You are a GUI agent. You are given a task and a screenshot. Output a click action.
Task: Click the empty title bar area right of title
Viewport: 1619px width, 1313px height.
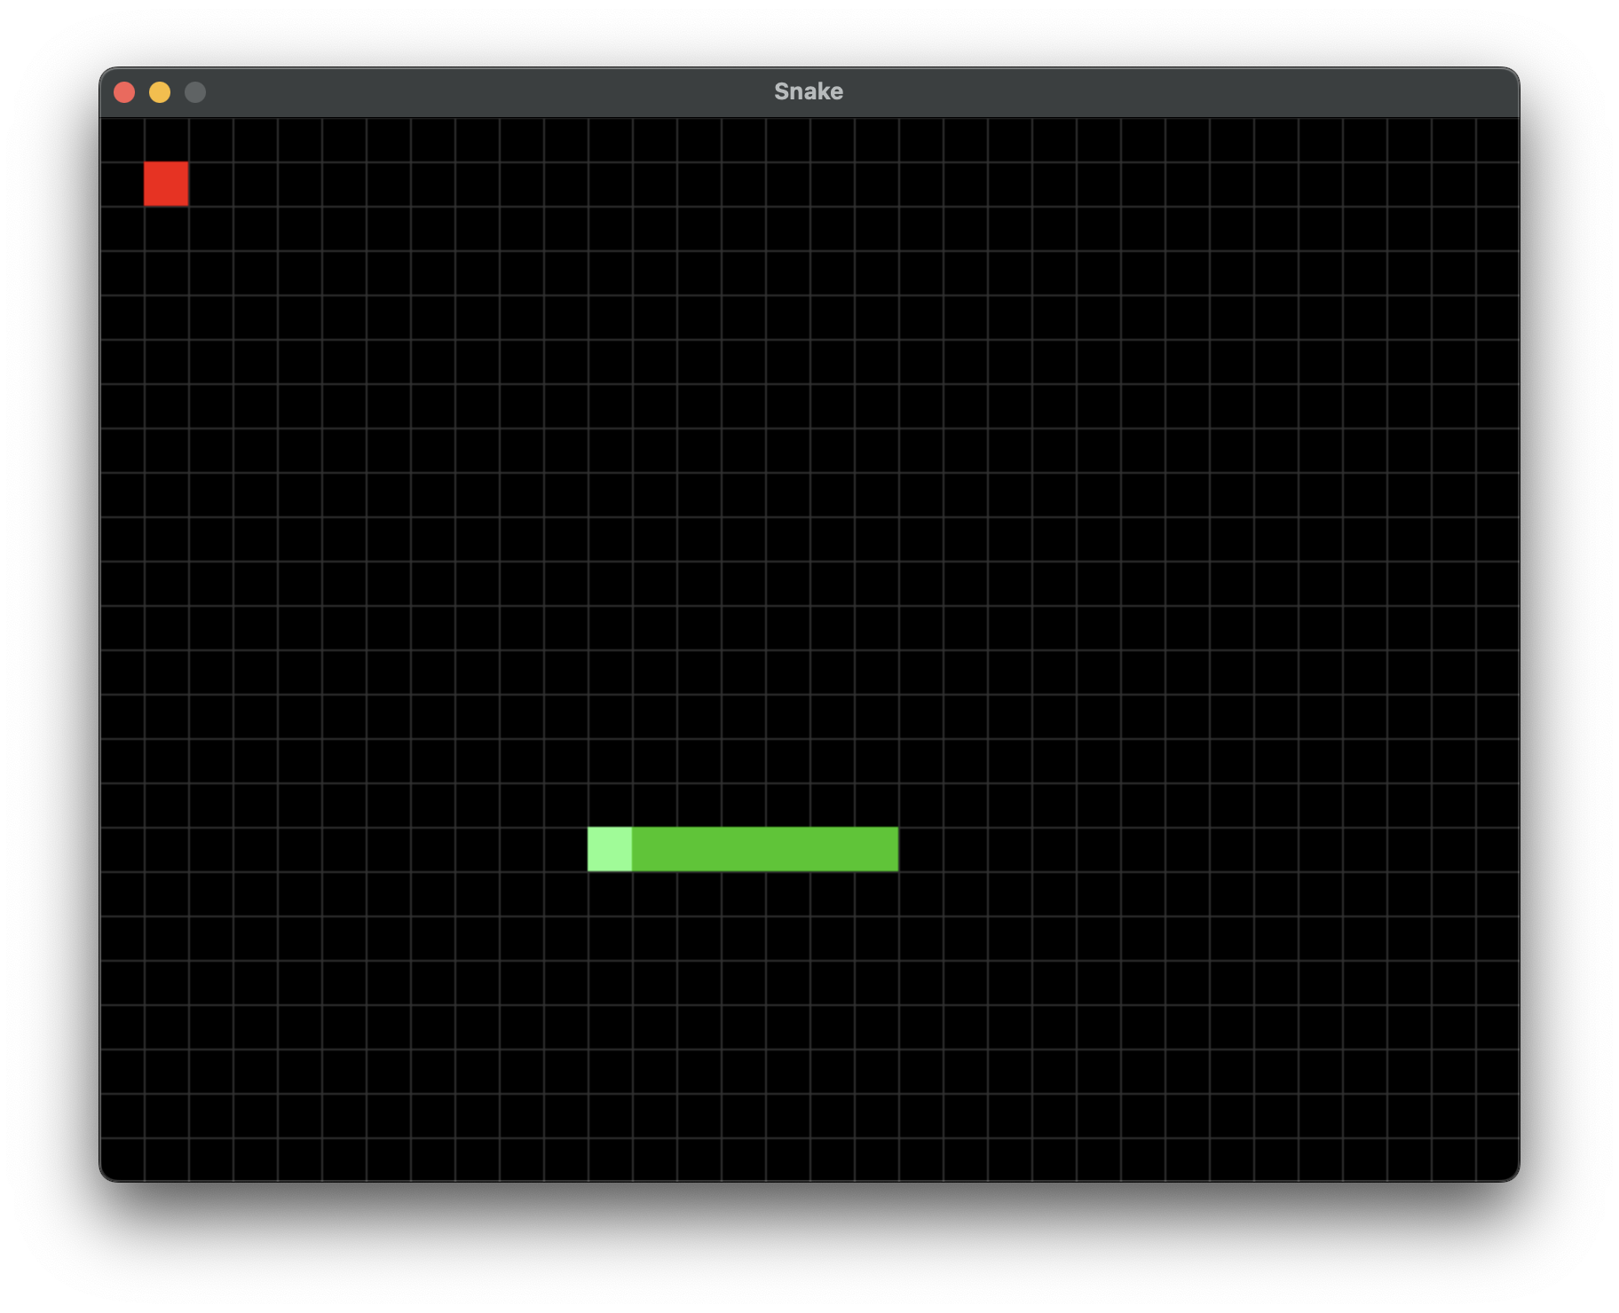pyautogui.click(x=1181, y=92)
